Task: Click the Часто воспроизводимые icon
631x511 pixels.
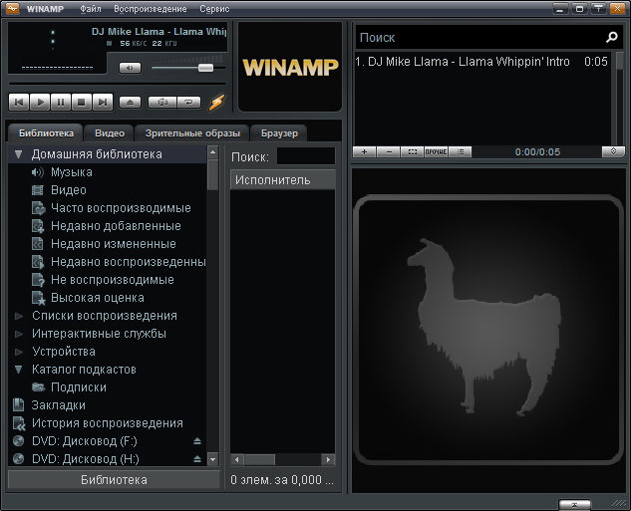Action: (38, 208)
